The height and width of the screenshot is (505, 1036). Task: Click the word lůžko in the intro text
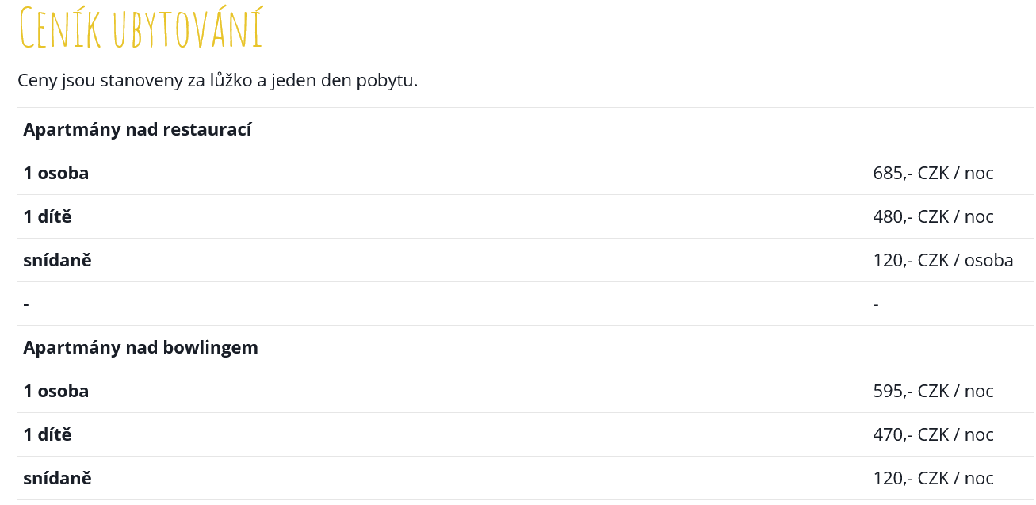pyautogui.click(x=231, y=81)
